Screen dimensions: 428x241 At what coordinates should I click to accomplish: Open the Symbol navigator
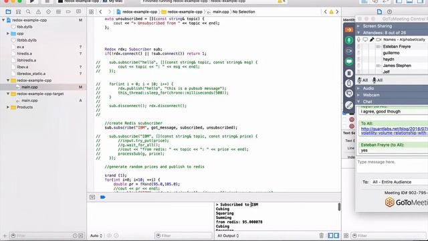18,12
